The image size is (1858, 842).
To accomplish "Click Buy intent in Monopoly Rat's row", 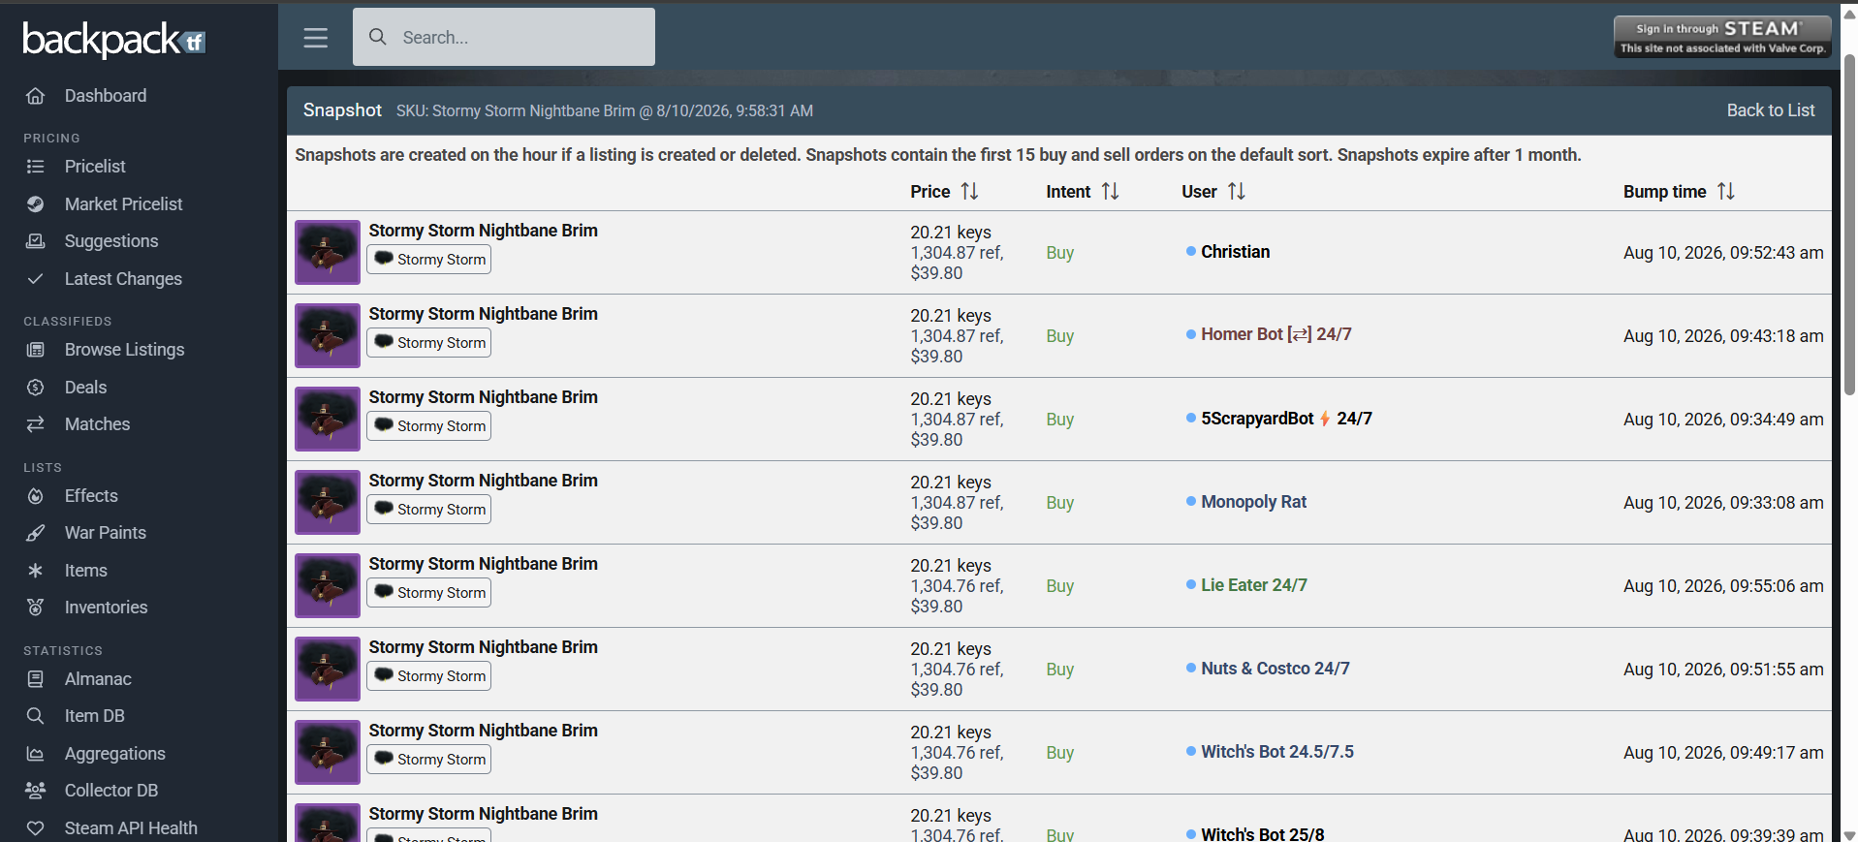I will click(x=1059, y=503).
